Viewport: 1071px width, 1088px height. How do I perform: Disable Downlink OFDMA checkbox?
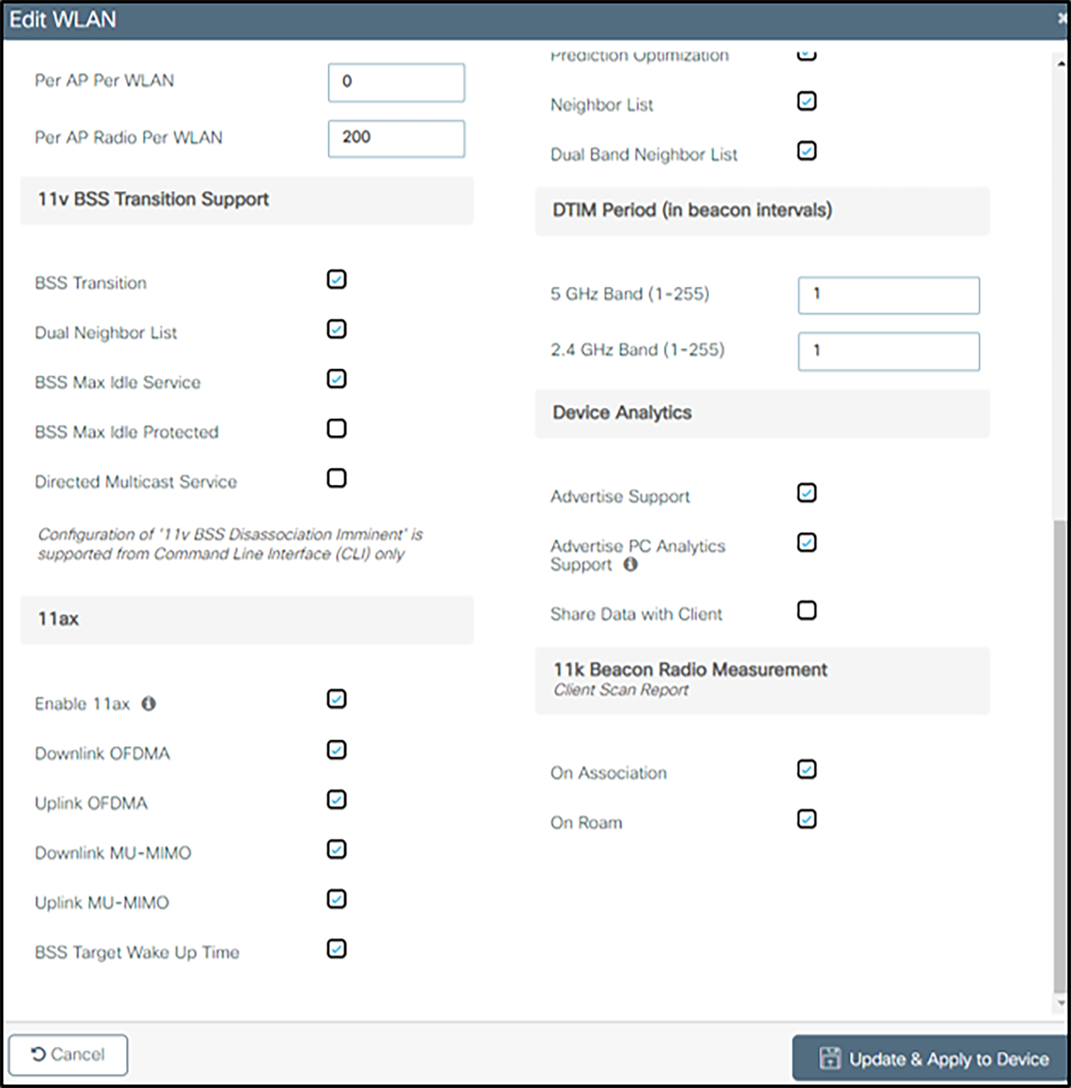click(336, 750)
